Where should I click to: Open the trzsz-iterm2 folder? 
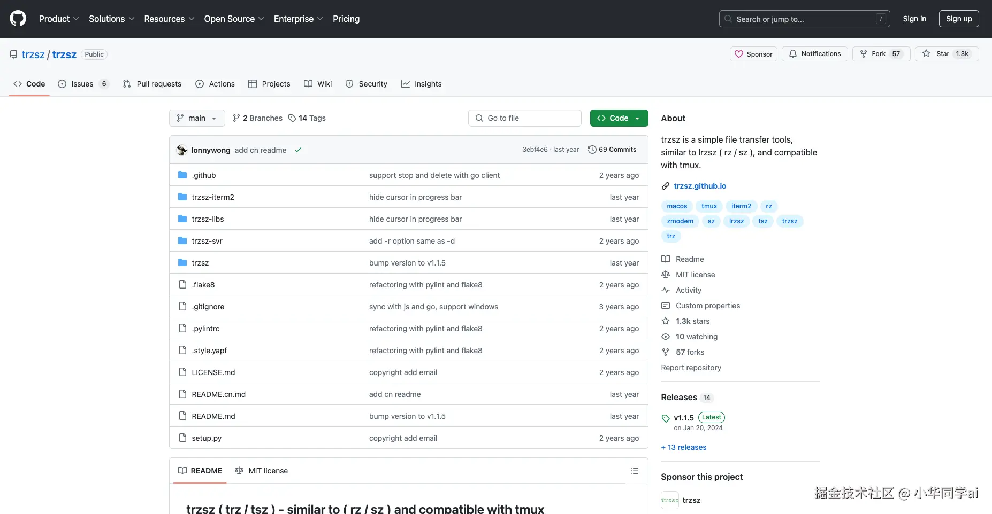click(213, 197)
